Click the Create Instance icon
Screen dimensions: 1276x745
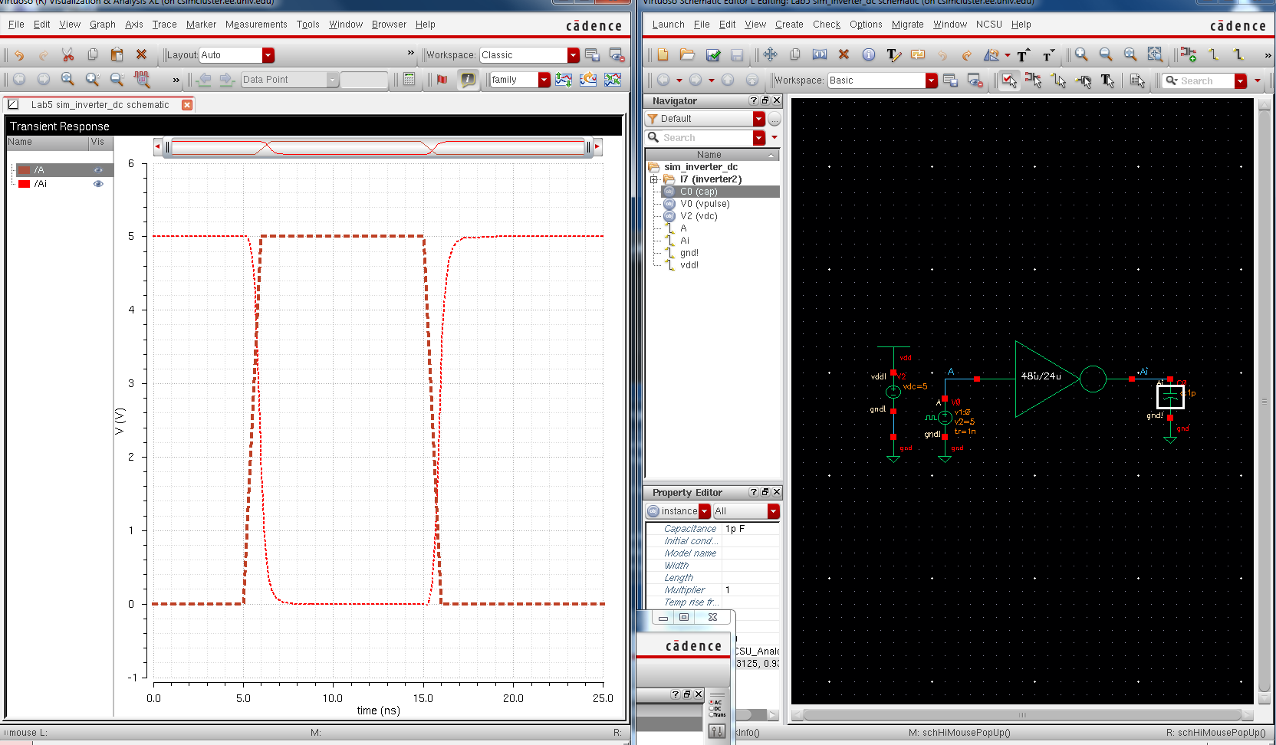(x=1189, y=54)
